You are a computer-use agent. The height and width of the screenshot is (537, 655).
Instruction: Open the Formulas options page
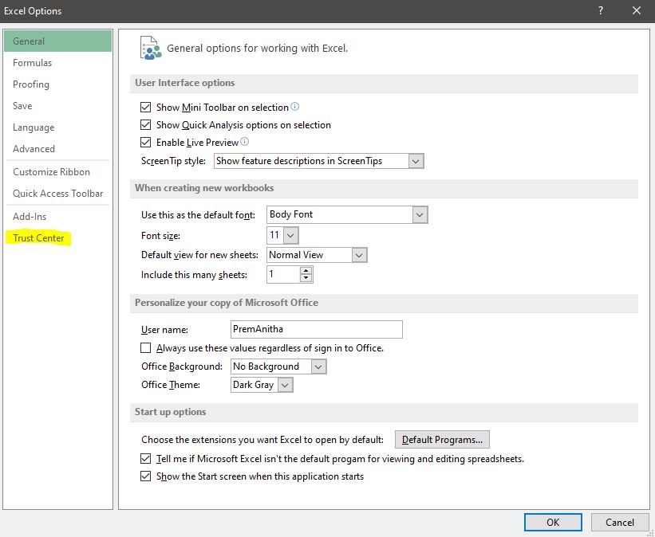[32, 62]
